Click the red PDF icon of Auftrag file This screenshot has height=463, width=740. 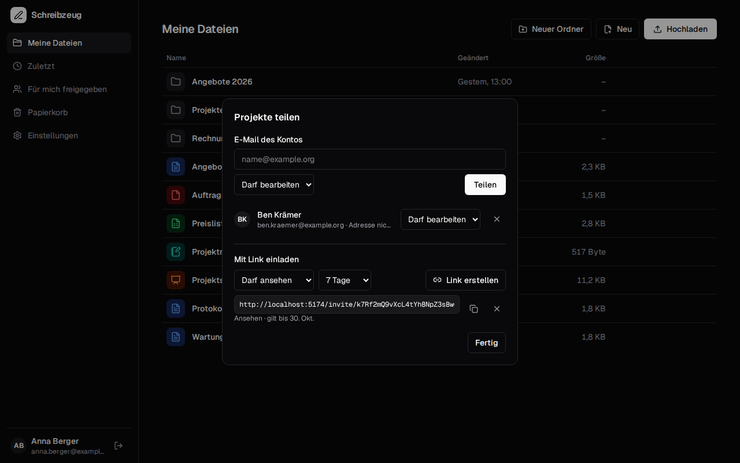point(176,195)
